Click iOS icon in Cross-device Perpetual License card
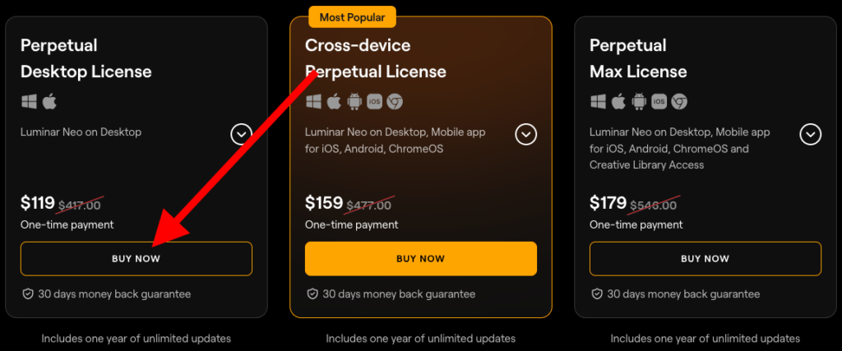Screen dimensions: 842x351 (374, 102)
